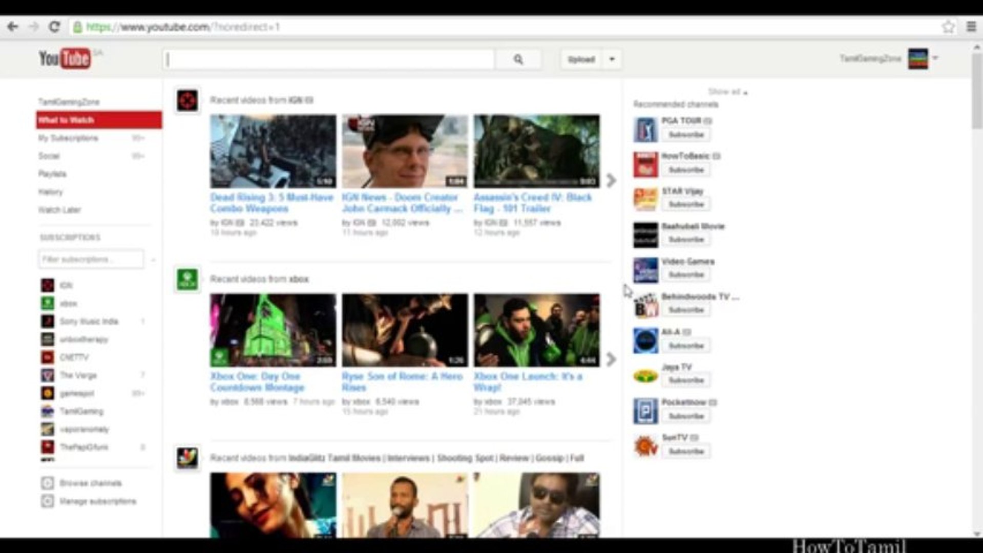The image size is (983, 553).
Task: Open the Jaya TV channel icon
Action: coord(645,376)
